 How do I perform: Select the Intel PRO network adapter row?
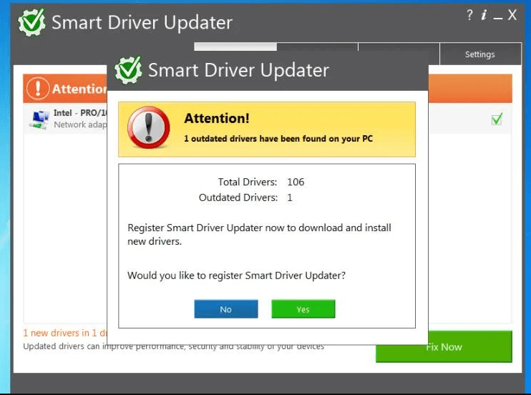pyautogui.click(x=268, y=120)
